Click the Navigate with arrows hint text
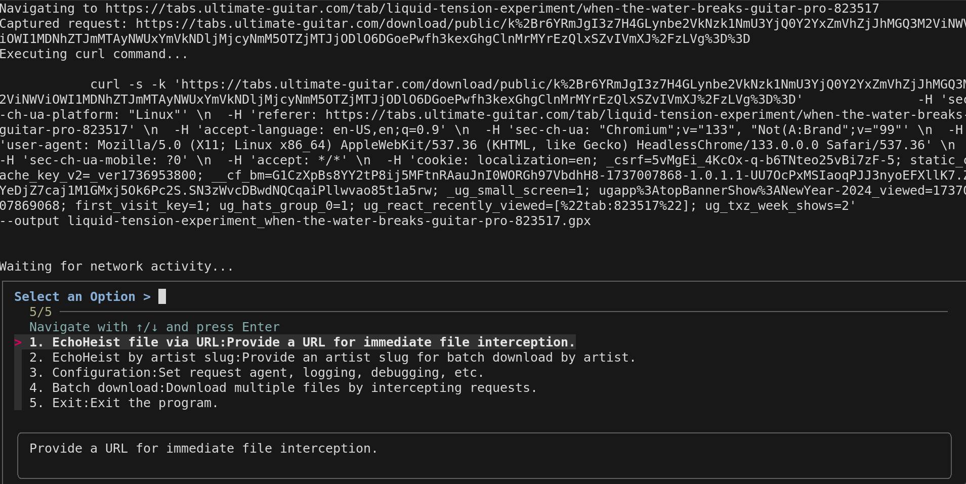Screen dimensions: 966x484 coord(154,327)
